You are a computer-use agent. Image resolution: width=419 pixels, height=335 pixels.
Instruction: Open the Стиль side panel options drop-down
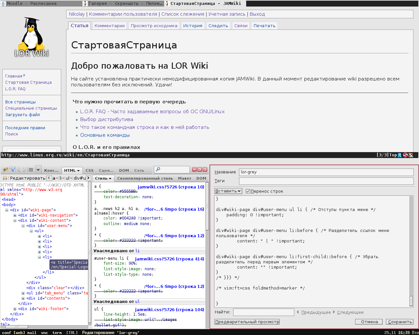(110, 178)
